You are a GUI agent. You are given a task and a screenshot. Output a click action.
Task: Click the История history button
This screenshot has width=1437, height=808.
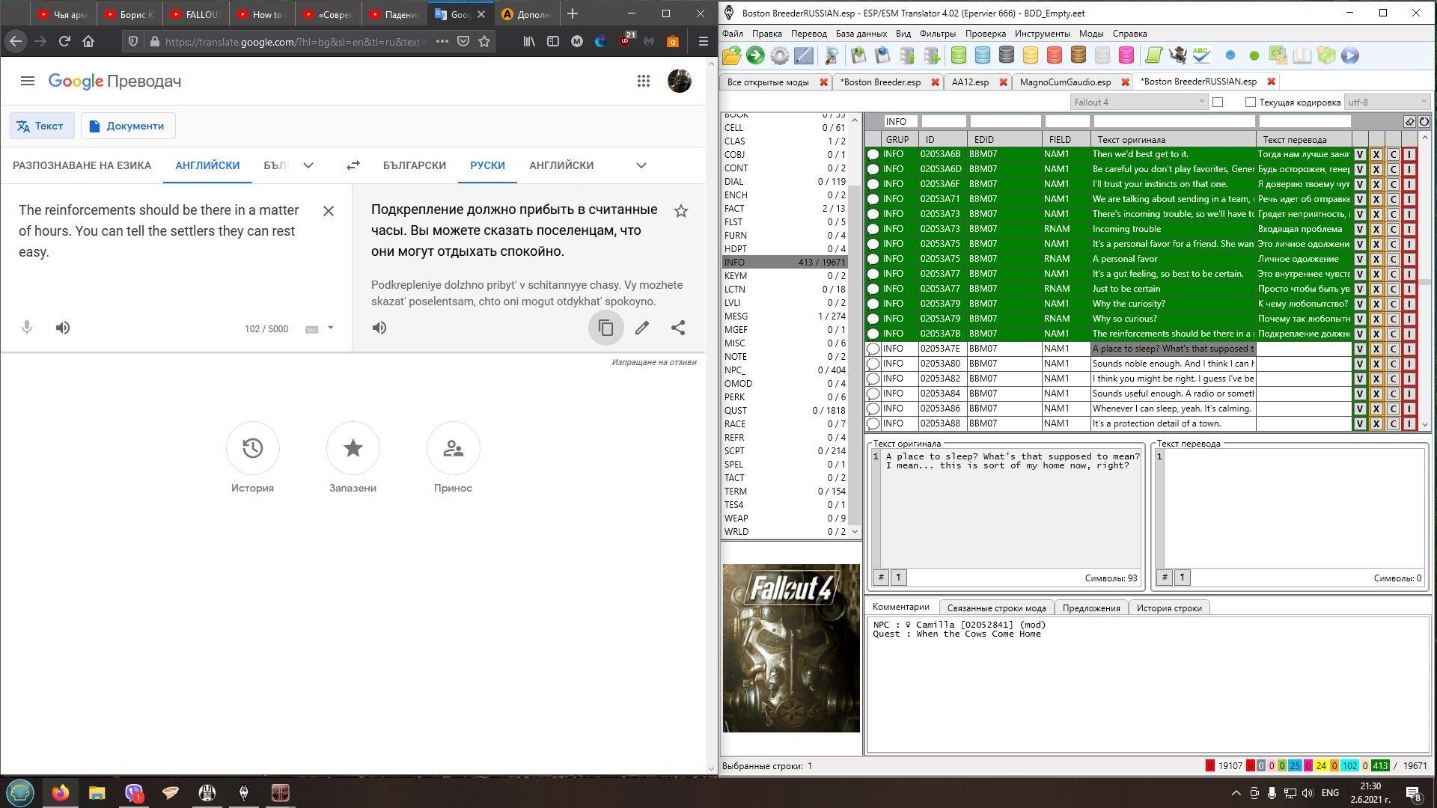pos(252,448)
